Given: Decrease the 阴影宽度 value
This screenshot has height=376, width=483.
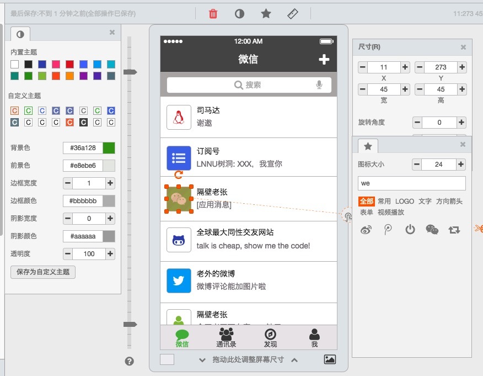Looking at the screenshot, I should pyautogui.click(x=68, y=219).
